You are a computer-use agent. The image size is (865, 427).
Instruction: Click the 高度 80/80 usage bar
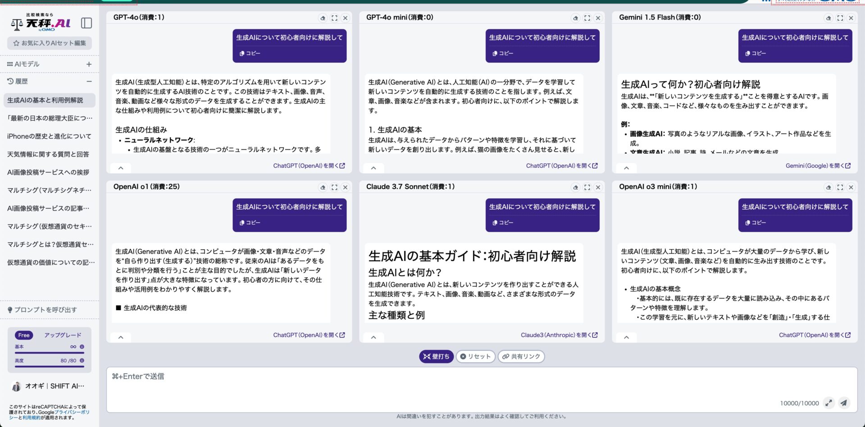50,363
